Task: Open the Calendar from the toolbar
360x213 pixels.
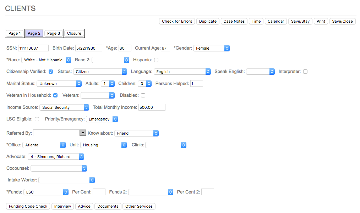Action: (276, 21)
